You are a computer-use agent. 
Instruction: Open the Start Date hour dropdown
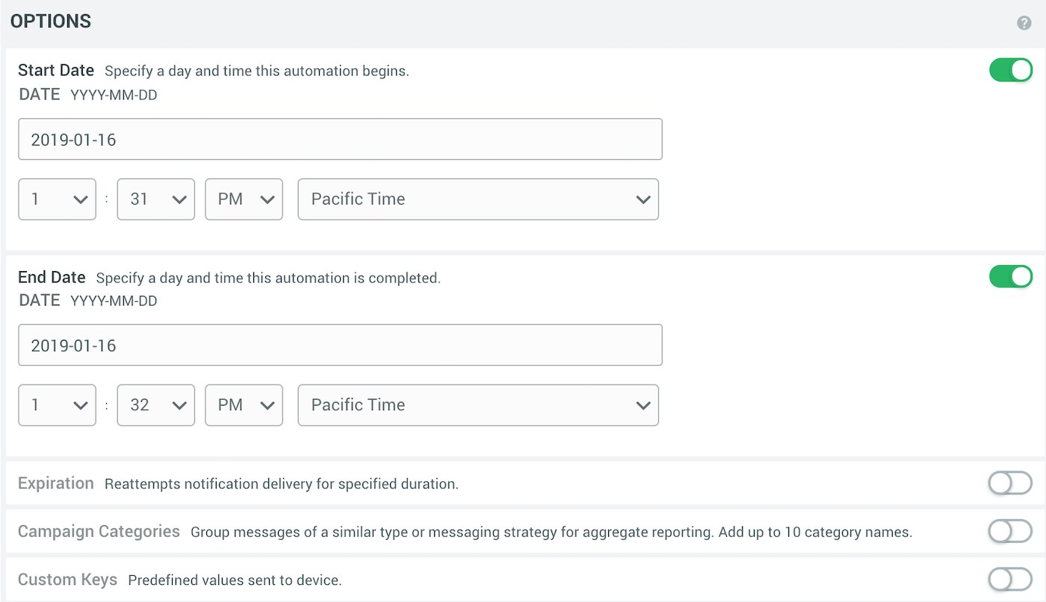58,199
